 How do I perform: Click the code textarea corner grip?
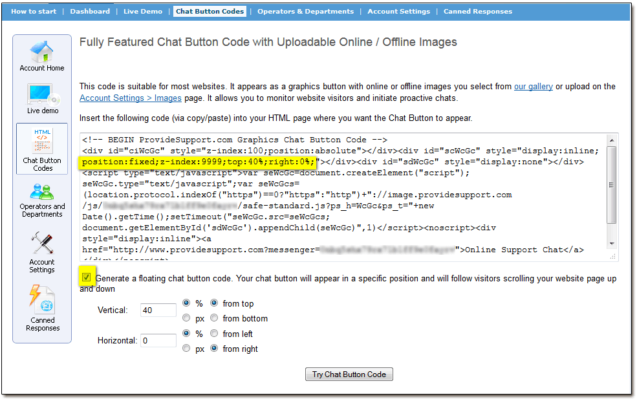[613, 256]
